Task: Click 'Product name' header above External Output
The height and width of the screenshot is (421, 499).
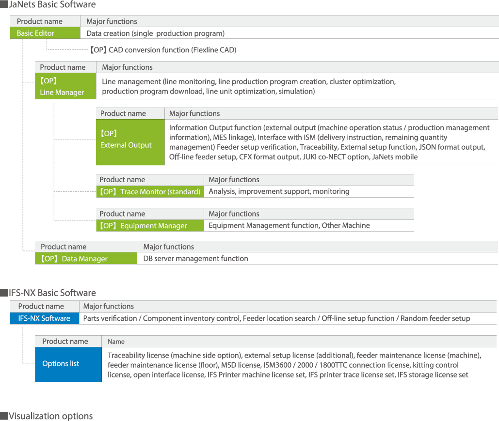Action: click(123, 113)
